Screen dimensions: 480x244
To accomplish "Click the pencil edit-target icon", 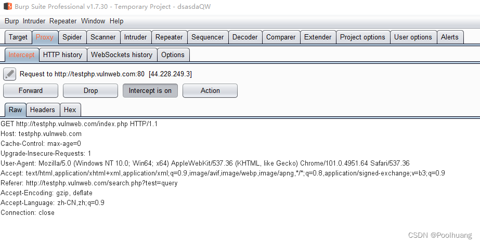I will [9, 74].
